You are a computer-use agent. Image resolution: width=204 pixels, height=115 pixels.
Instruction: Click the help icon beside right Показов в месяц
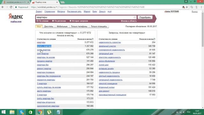pyautogui.click(x=154, y=39)
